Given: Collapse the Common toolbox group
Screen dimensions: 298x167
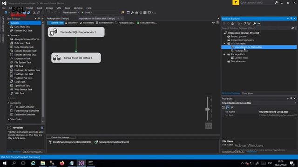Looking at the screenshot, I should pyautogui.click(x=8, y=35).
